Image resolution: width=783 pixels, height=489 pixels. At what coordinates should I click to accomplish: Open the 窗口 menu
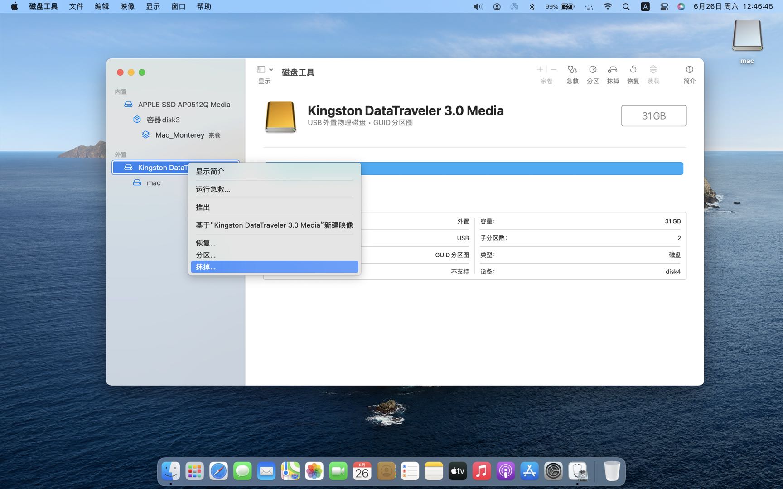click(x=179, y=6)
